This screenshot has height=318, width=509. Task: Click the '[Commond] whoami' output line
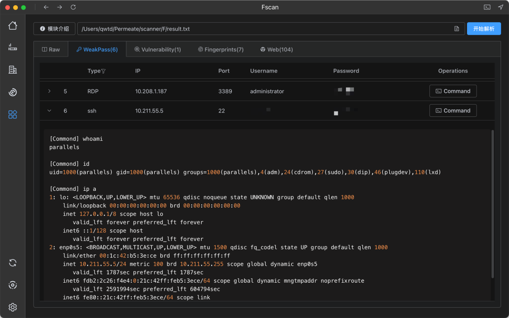point(76,139)
